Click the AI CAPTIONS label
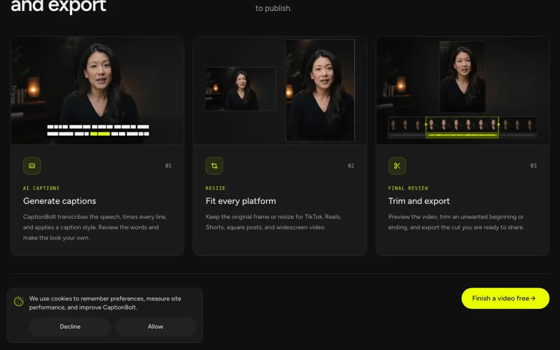 click(42, 188)
